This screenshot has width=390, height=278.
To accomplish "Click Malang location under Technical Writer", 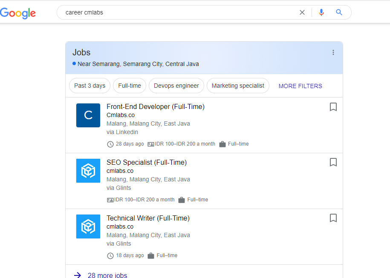I will click(148, 235).
